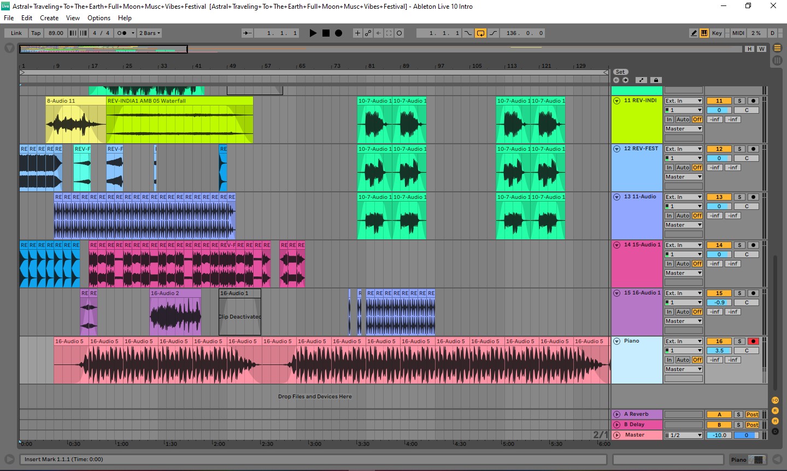Click the Capture MIDI button
This screenshot has width=787, height=471.
pyautogui.click(x=389, y=33)
